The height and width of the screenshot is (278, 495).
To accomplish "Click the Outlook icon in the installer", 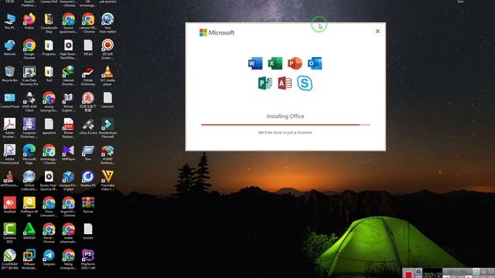I will (315, 63).
